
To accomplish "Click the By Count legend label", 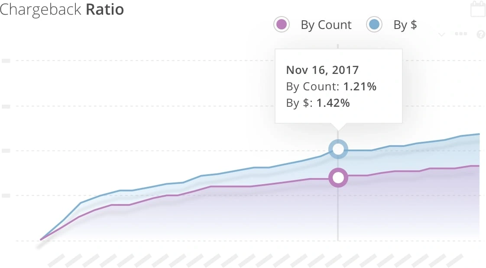I will tap(326, 25).
